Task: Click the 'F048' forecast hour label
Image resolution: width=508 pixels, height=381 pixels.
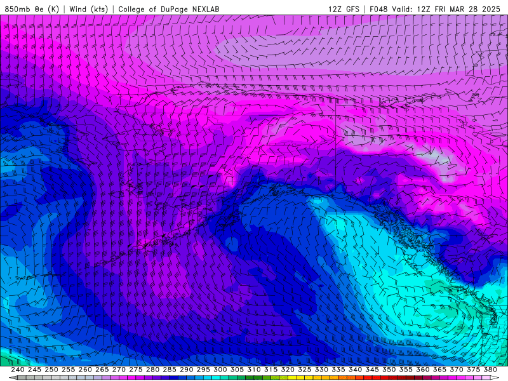Action: (x=378, y=9)
